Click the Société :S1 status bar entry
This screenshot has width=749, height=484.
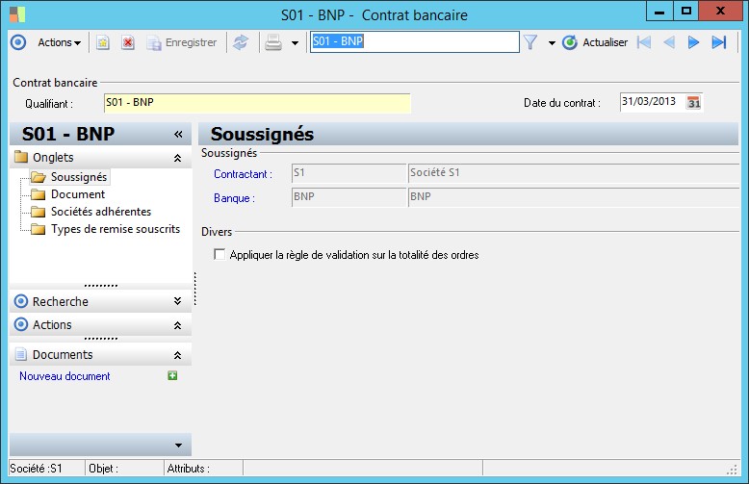pyautogui.click(x=36, y=469)
